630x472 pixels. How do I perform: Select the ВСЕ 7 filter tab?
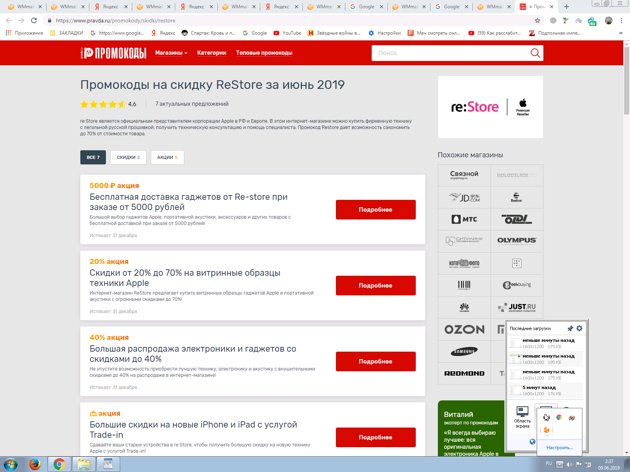pos(93,157)
